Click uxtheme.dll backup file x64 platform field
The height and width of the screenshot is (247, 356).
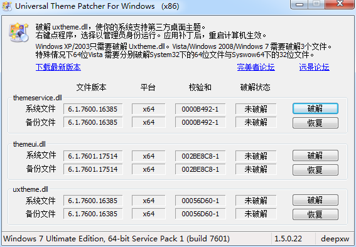149,214
